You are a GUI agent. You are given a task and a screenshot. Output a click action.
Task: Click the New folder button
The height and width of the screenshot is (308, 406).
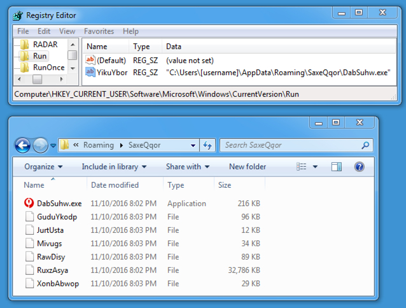(248, 167)
